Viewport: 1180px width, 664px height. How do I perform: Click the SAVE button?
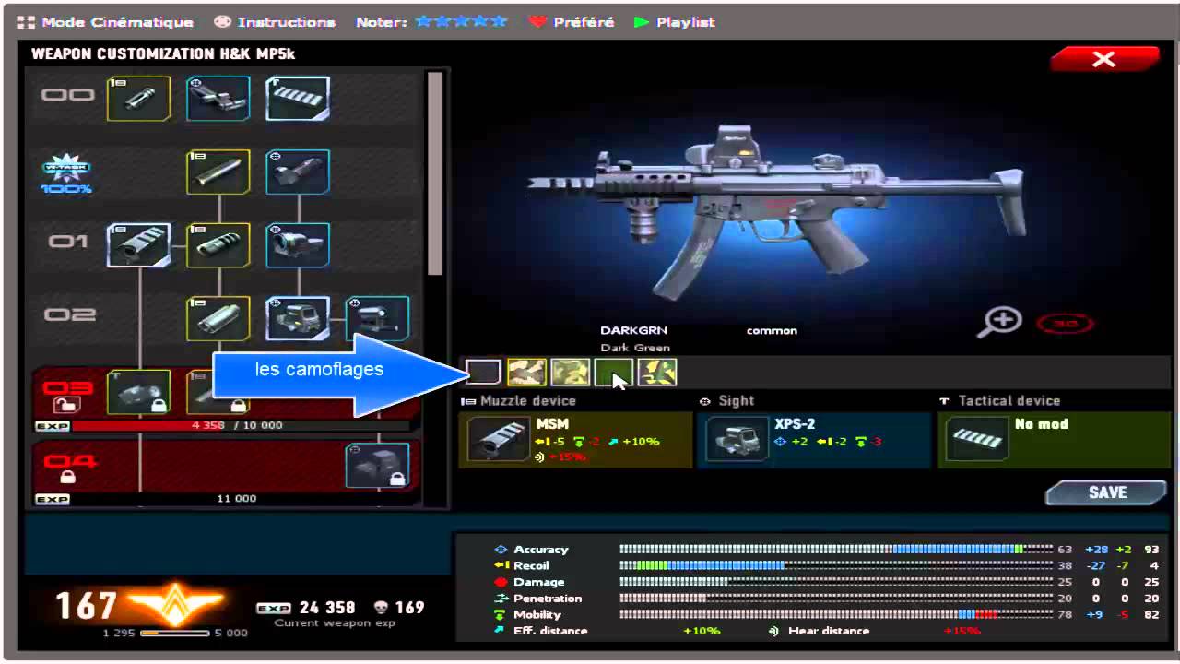click(x=1107, y=493)
